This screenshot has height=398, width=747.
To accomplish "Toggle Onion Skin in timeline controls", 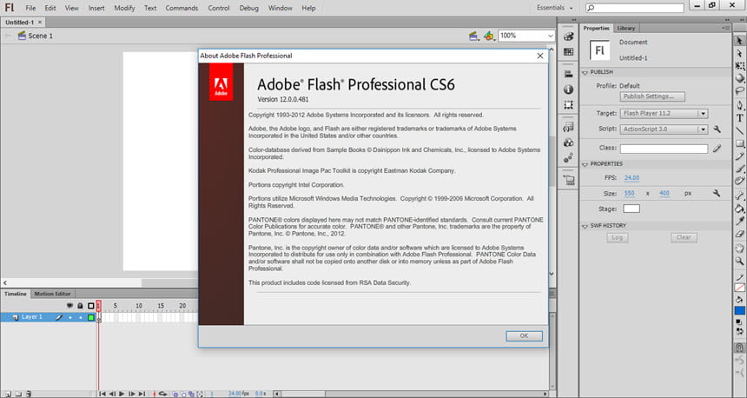I will click(x=175, y=394).
